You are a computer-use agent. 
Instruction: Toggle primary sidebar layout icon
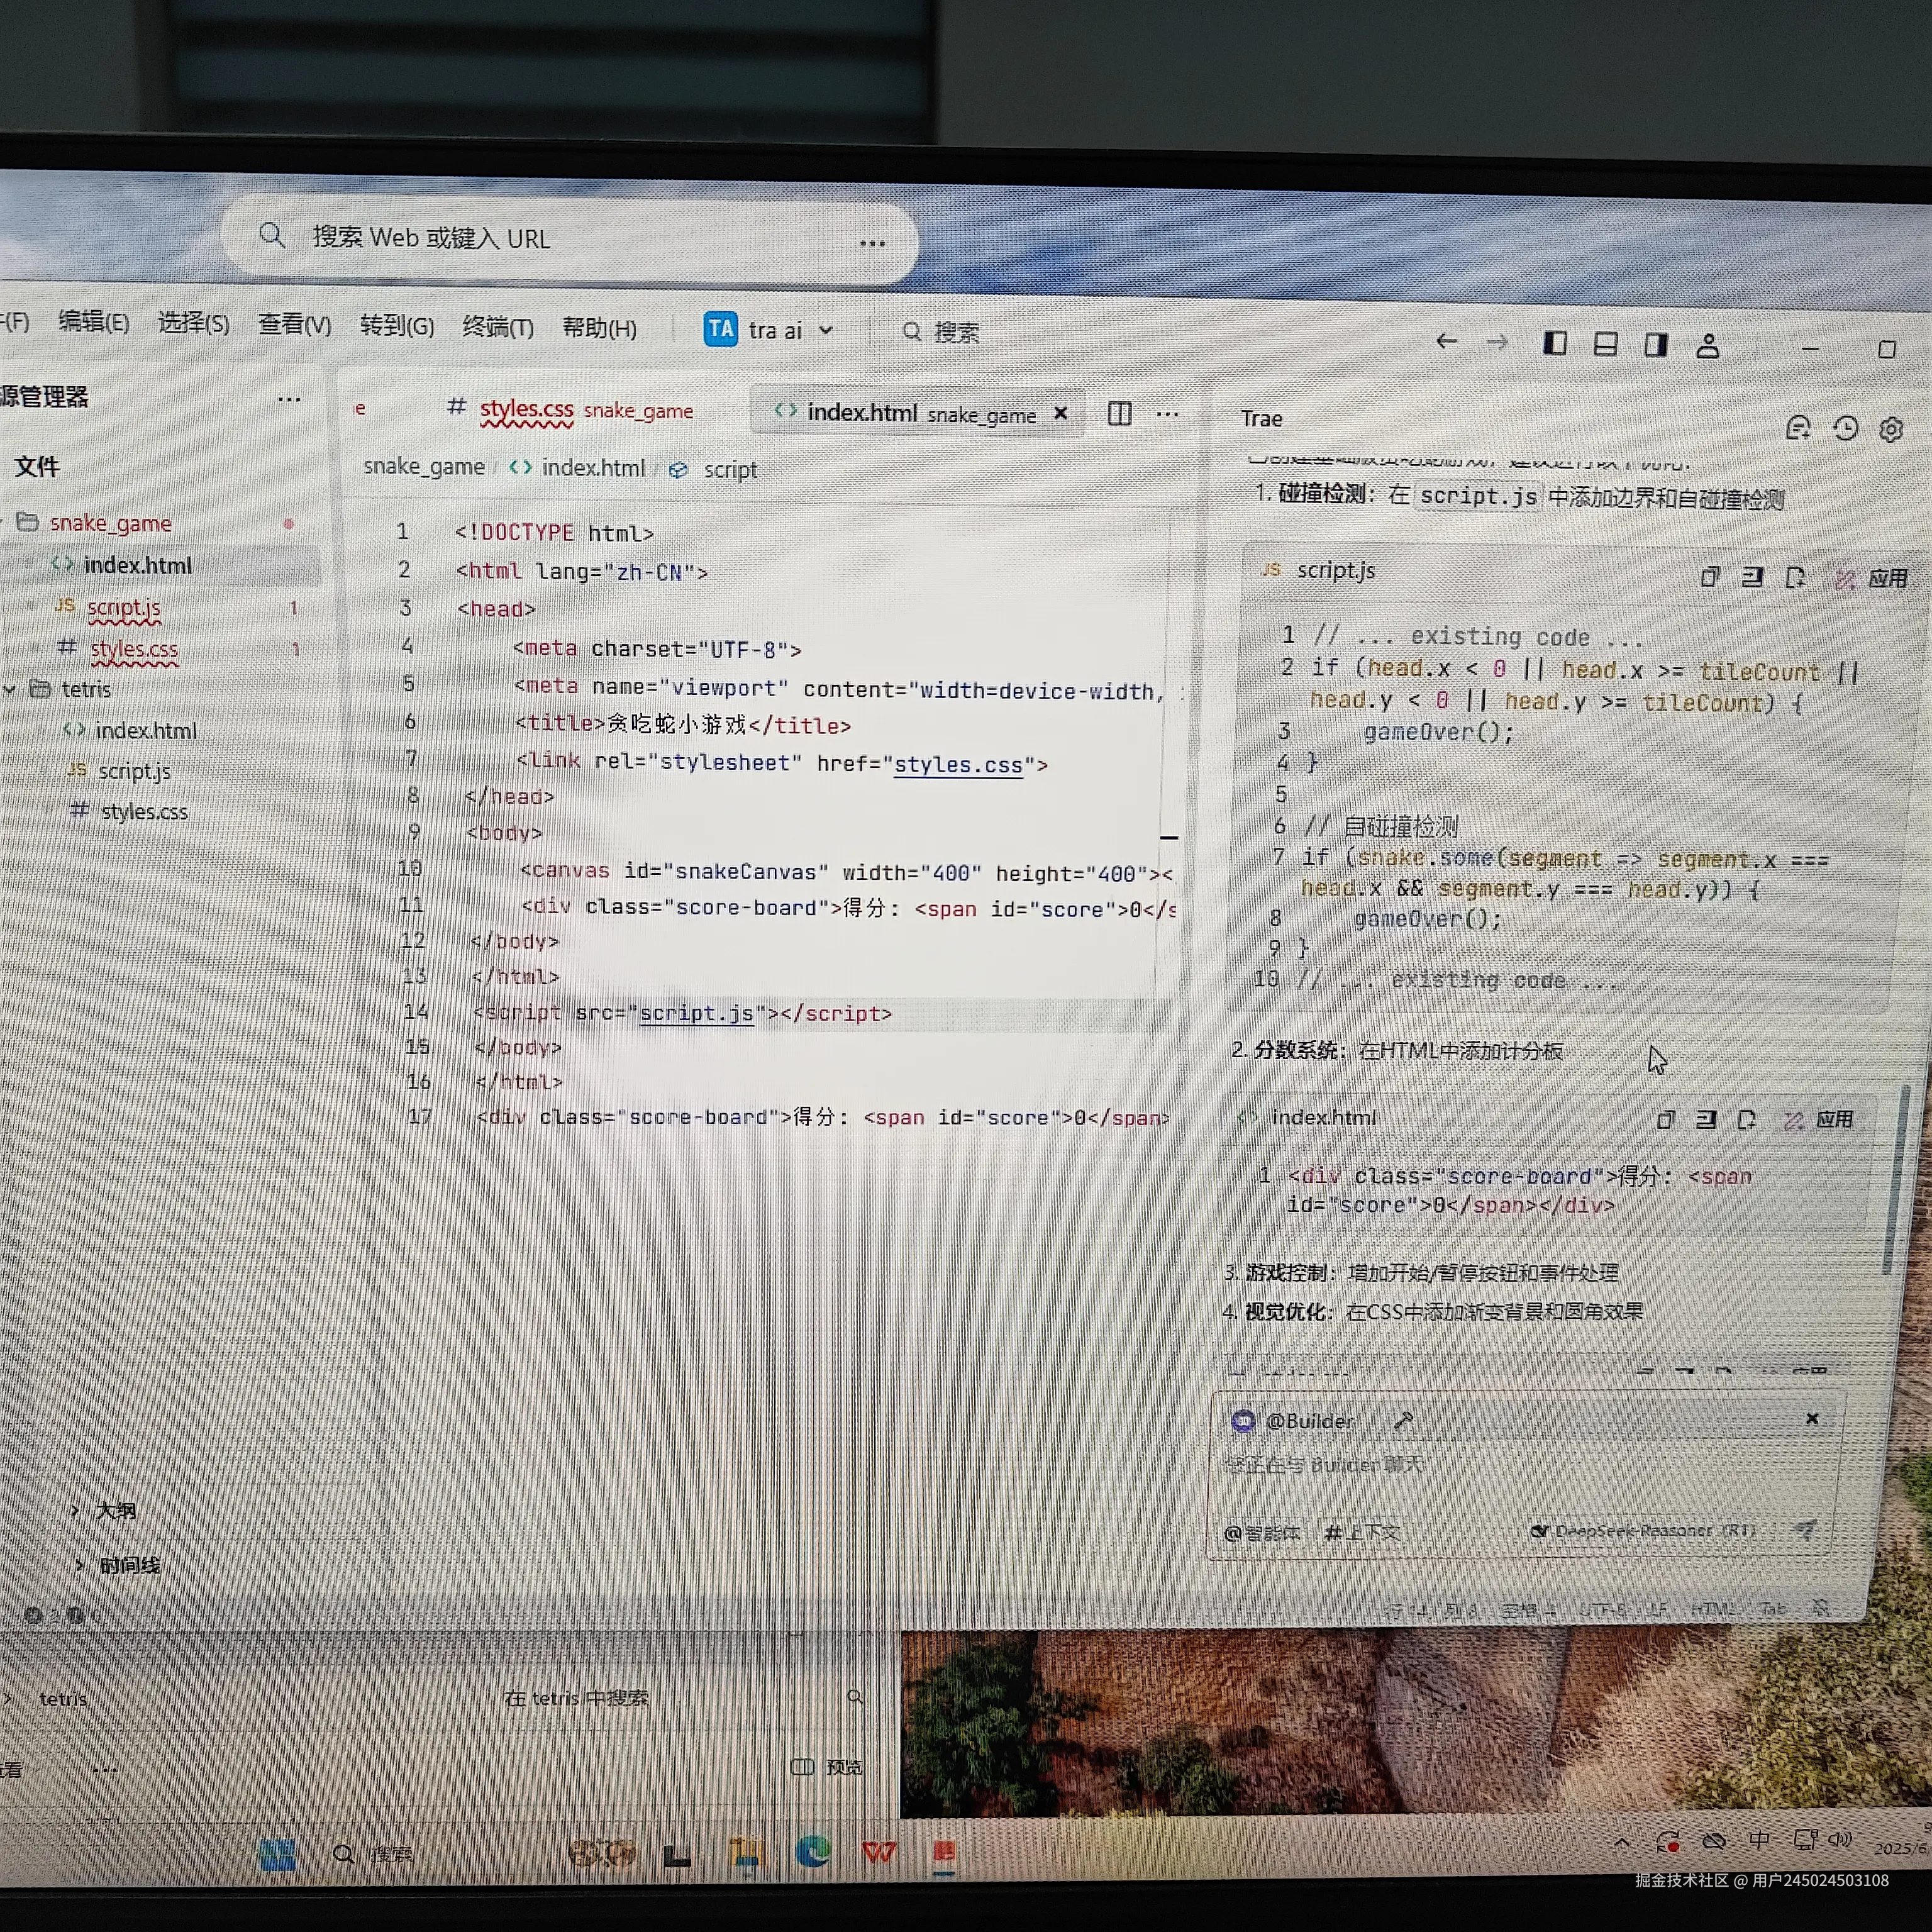pos(1554,344)
